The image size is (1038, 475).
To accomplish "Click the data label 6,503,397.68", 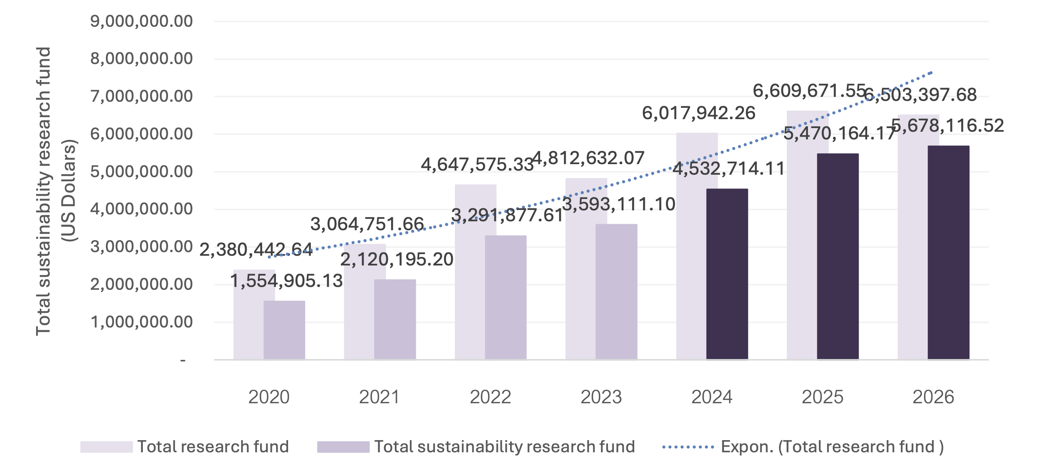I will coord(921,95).
